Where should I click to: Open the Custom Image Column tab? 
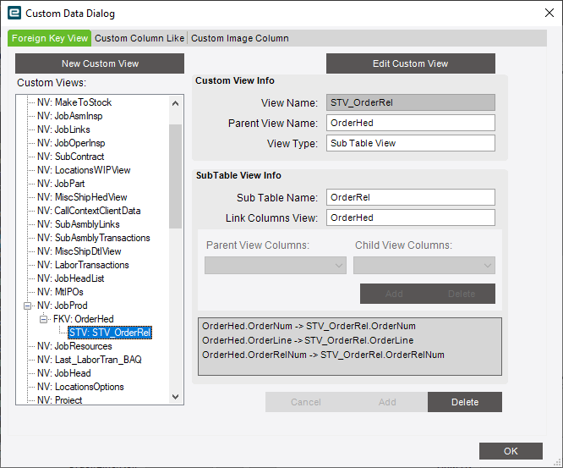tap(240, 38)
